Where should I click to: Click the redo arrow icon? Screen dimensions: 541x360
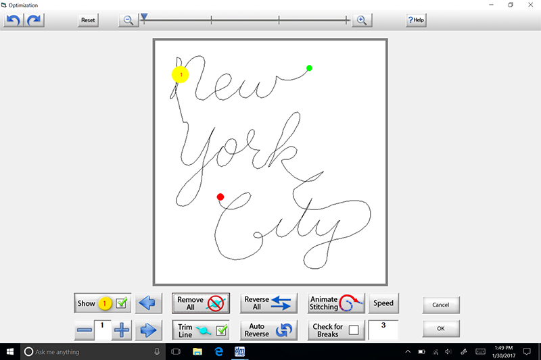[x=34, y=20]
